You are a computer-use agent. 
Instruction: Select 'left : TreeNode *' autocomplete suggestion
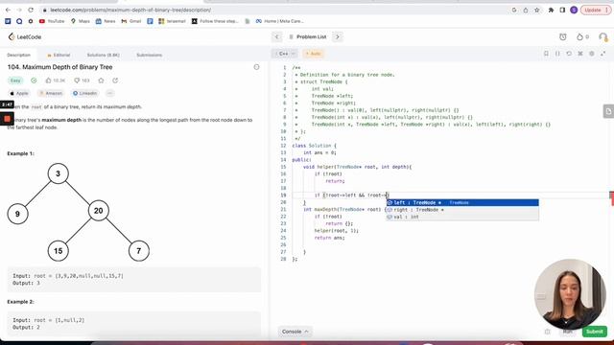[x=462, y=202]
